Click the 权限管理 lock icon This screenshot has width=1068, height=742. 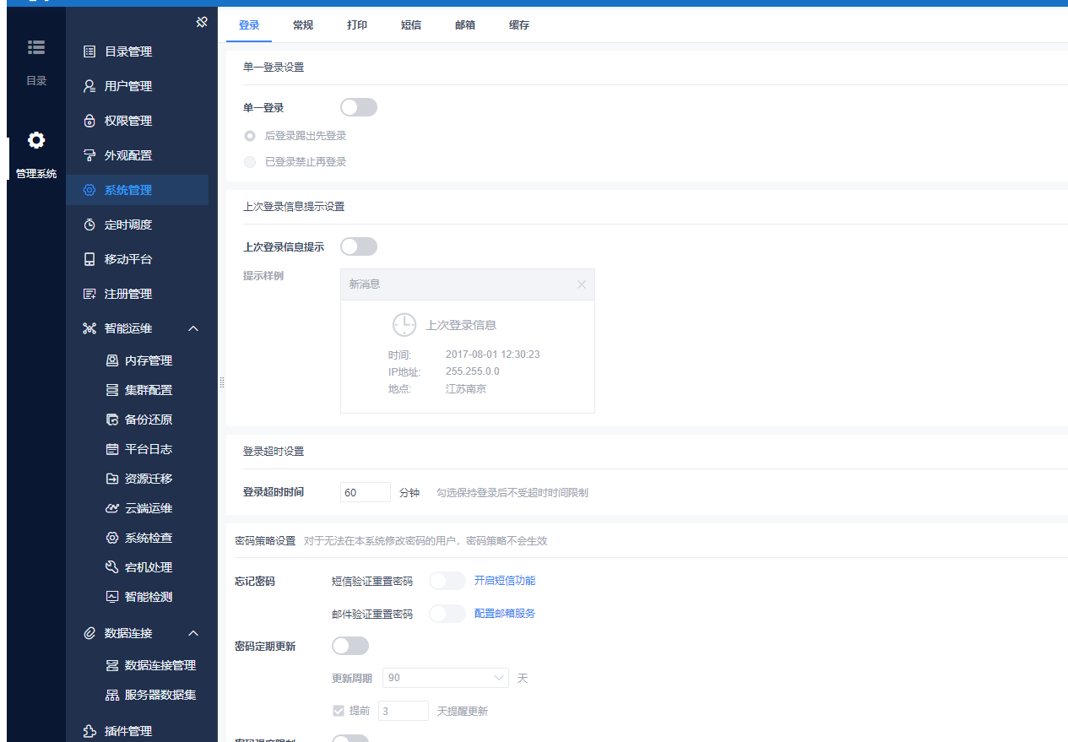point(89,121)
